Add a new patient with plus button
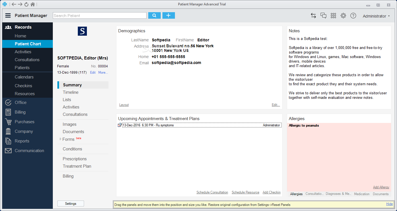397x211 pixels. (169, 16)
